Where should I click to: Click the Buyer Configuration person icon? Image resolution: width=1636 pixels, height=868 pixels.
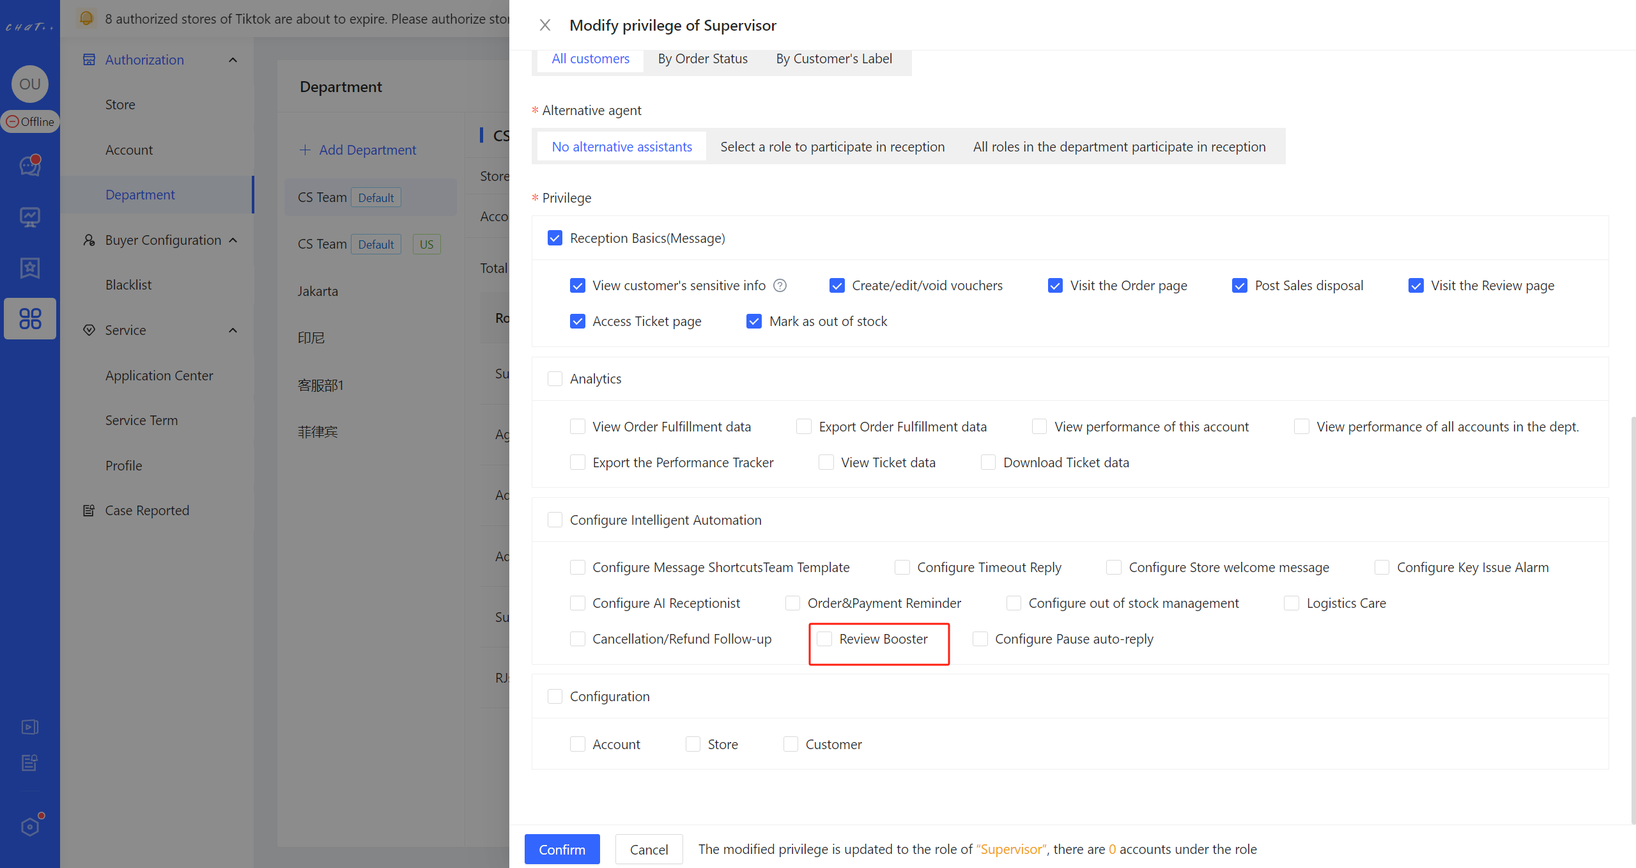89,240
